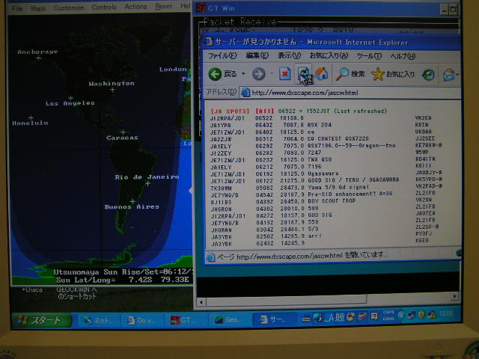Click the JI2RPA/JD1 06522 spot row
The image size is (479, 359).
coord(321,118)
